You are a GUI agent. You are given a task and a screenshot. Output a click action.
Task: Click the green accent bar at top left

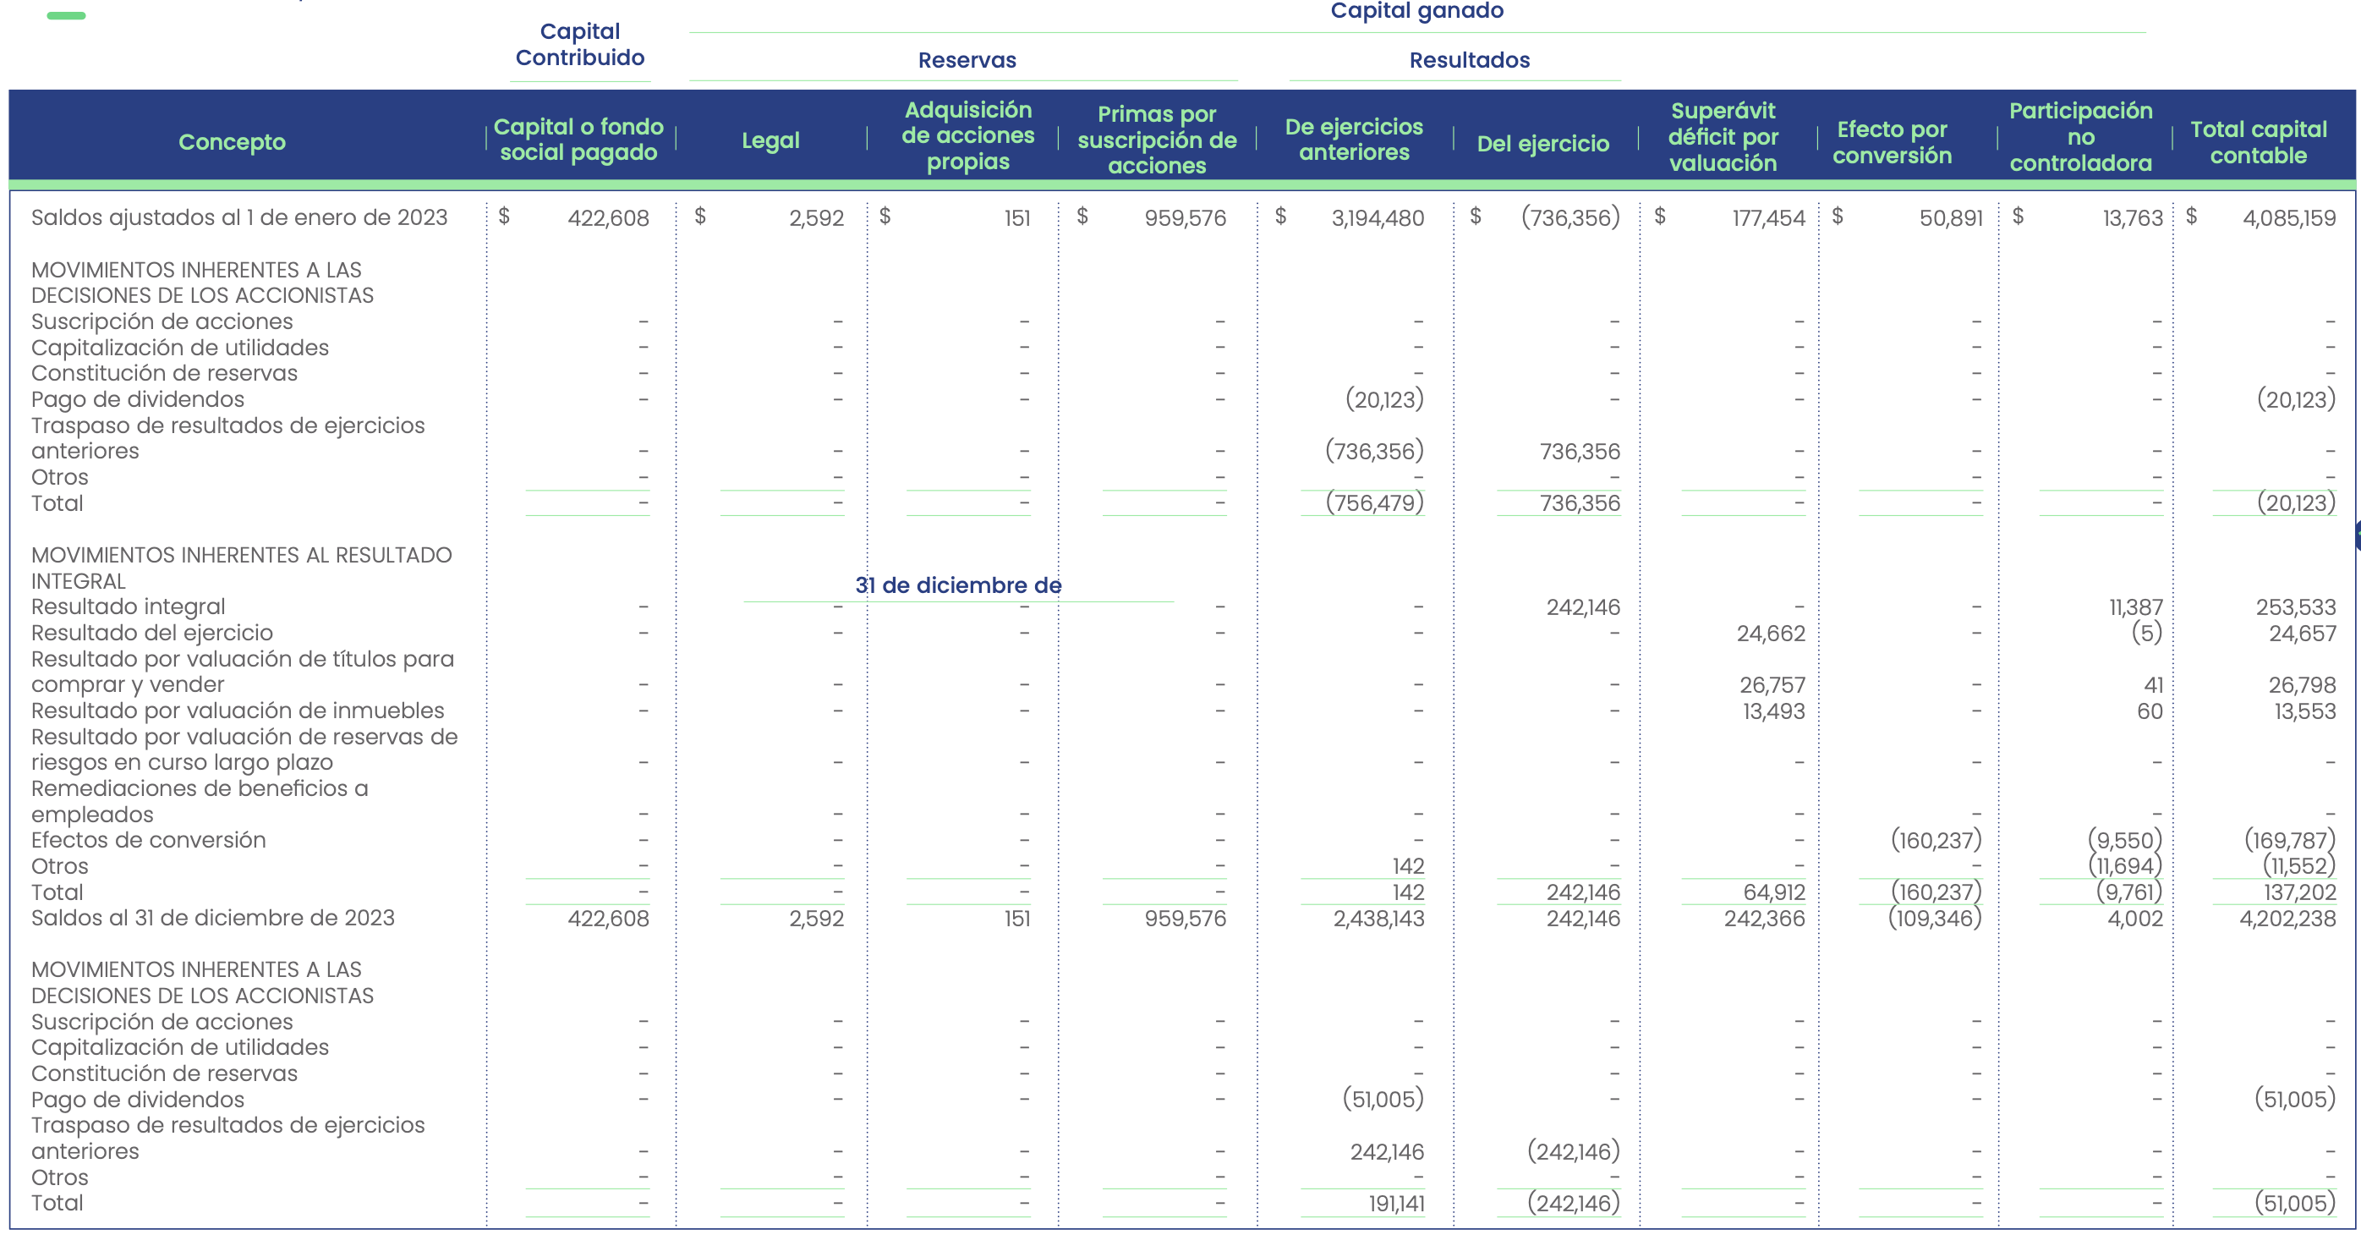pos(66,15)
